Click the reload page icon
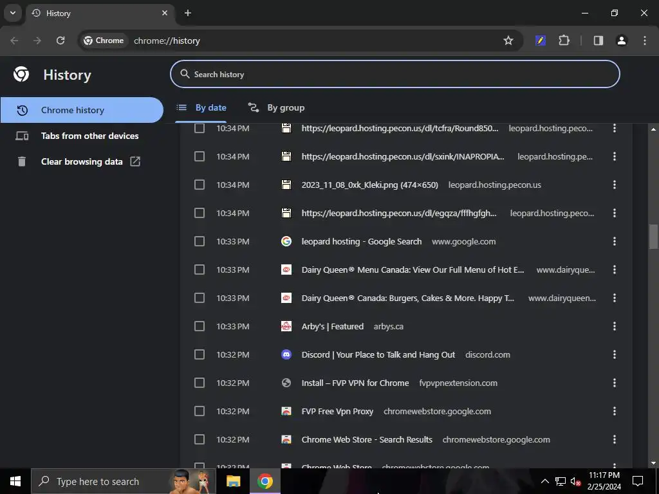This screenshot has width=659, height=494. pos(60,41)
